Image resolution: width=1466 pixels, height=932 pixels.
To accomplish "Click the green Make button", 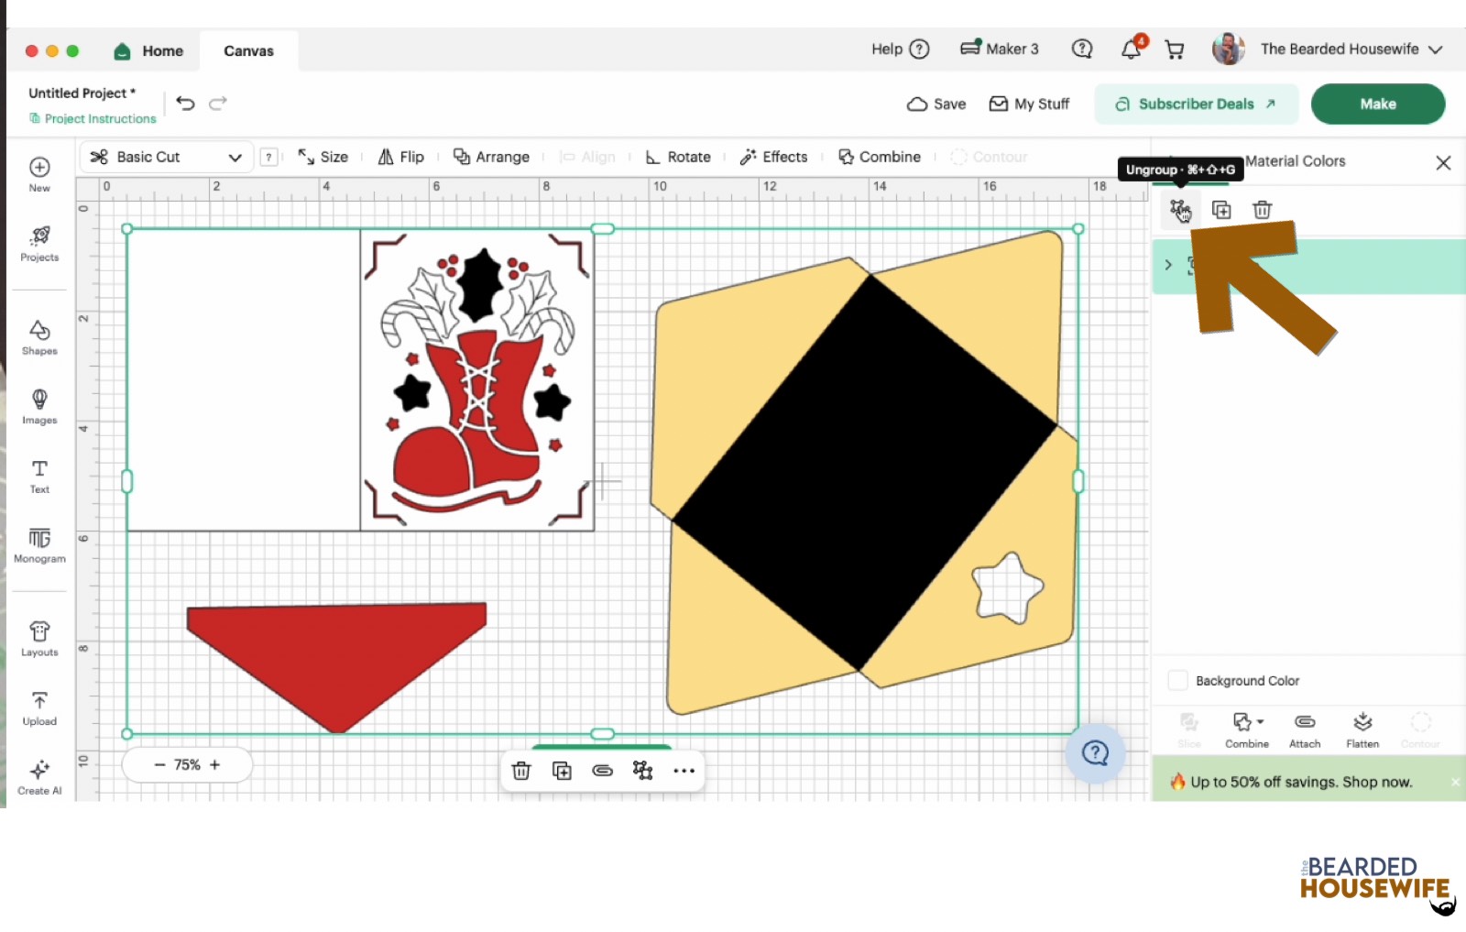I will point(1378,104).
